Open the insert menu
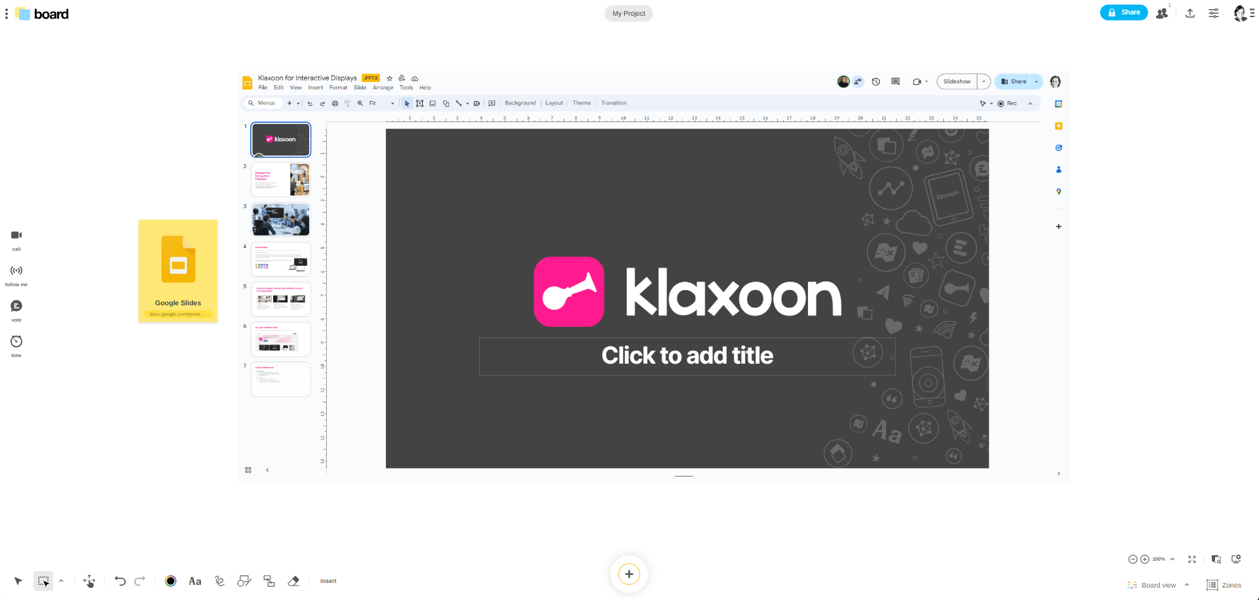The height and width of the screenshot is (600, 1259). point(328,581)
